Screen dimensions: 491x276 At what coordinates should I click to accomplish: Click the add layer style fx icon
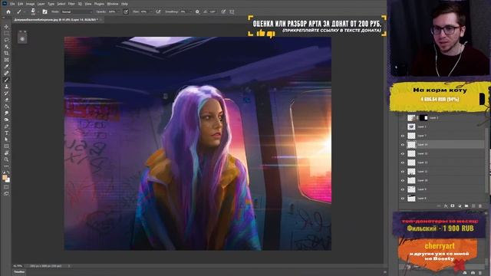[446, 206]
